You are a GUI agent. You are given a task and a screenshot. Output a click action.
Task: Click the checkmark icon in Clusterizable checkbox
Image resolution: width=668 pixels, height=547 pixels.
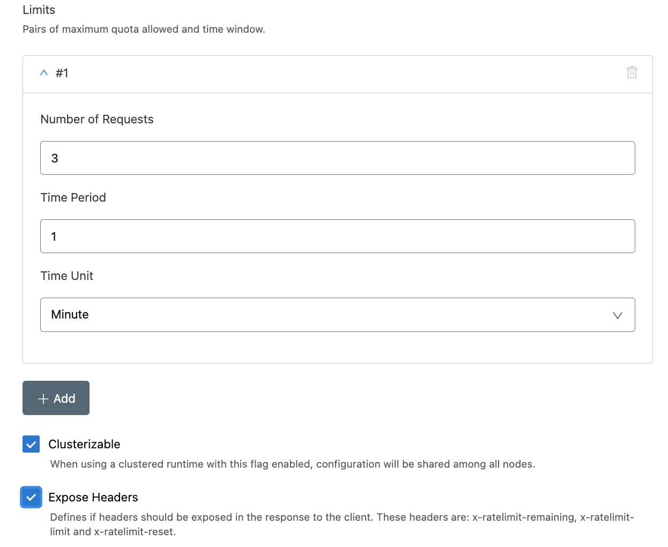(31, 444)
